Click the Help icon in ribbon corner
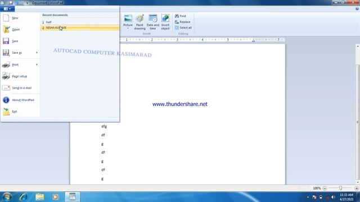 point(357,9)
